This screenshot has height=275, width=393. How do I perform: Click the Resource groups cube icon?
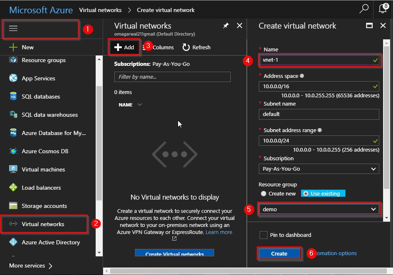pos(13,60)
